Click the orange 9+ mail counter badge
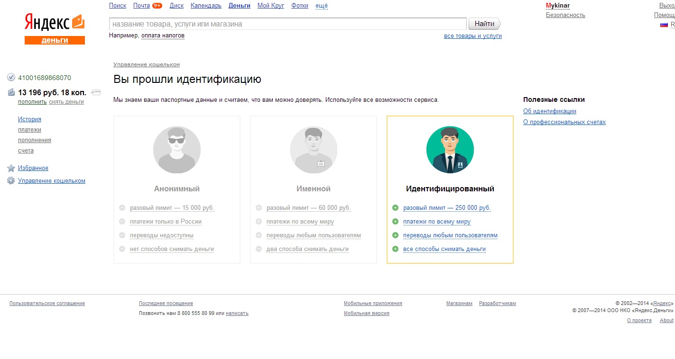 pos(157,6)
